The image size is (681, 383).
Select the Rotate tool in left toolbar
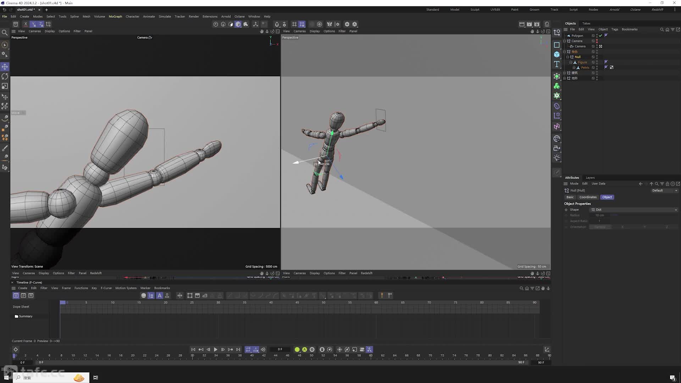[x=5, y=76]
